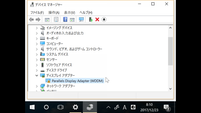Click the disable device down-arrow icon

(x=104, y=20)
